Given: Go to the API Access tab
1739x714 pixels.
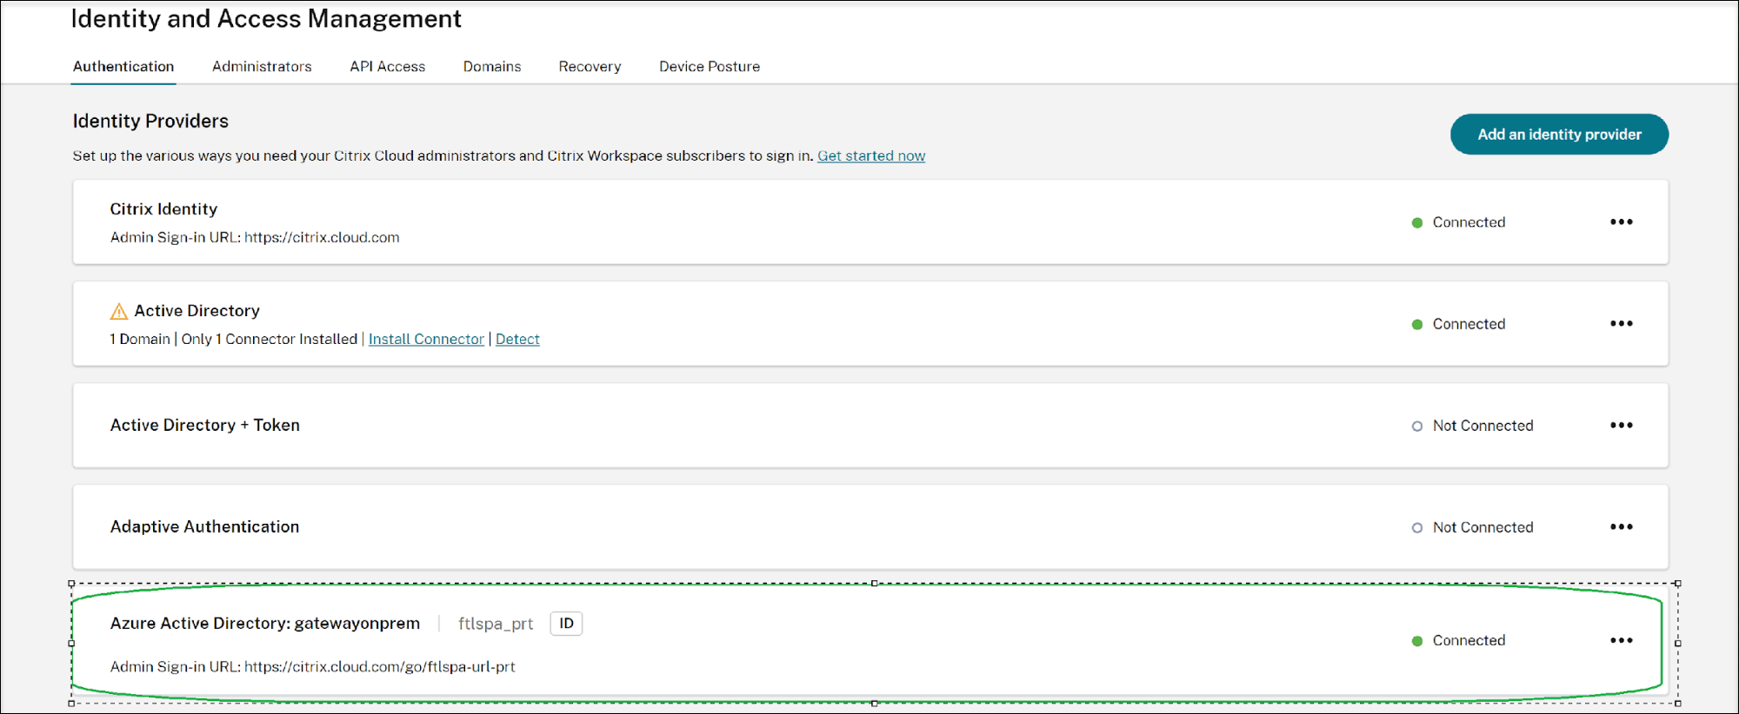Looking at the screenshot, I should (388, 67).
